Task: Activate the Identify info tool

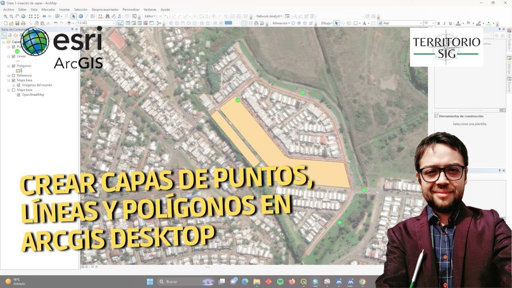Action: tap(81, 16)
